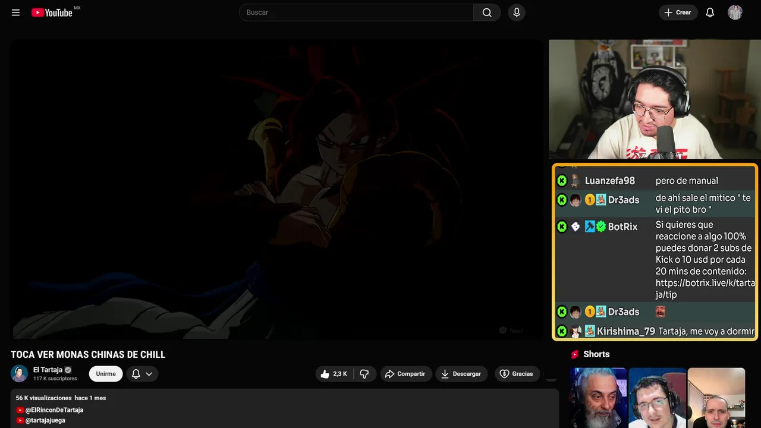Viewport: 761px width, 428px height.
Task: Click the Compartir share button
Action: coord(406,374)
